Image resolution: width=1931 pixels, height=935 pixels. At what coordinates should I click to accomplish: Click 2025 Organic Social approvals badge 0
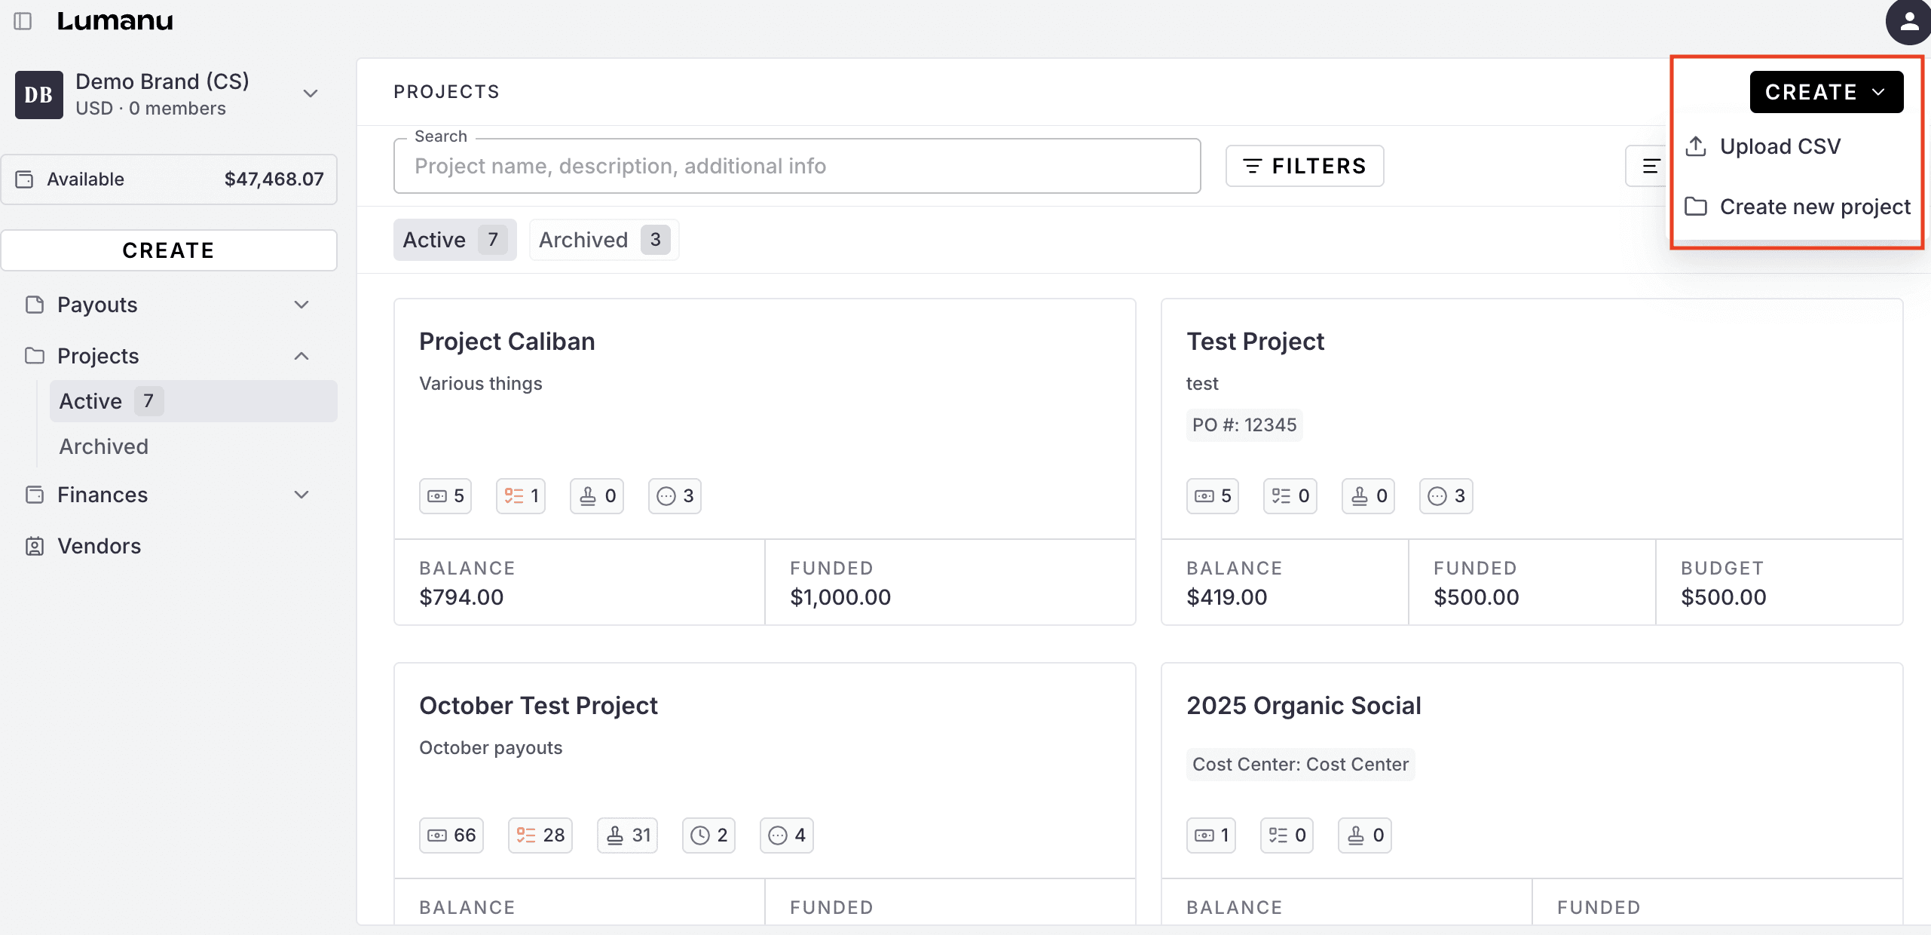click(1365, 835)
